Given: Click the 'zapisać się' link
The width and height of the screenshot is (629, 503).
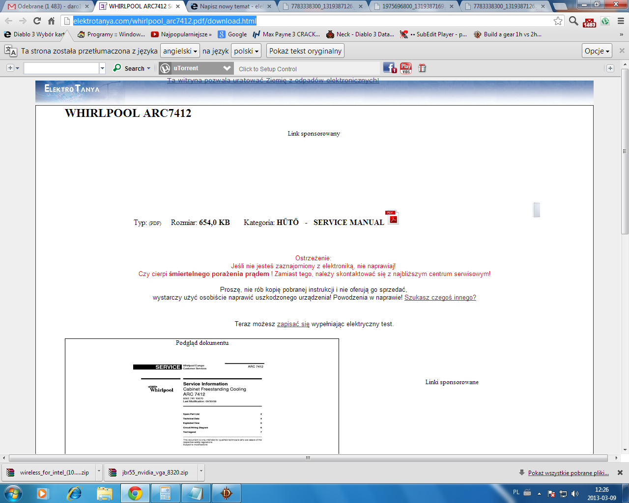Looking at the screenshot, I should click(x=293, y=324).
